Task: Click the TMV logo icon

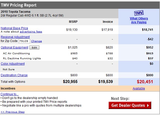Action: pos(139,13)
